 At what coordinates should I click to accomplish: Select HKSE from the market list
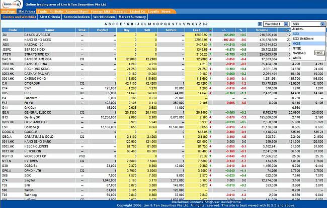tap(308, 44)
